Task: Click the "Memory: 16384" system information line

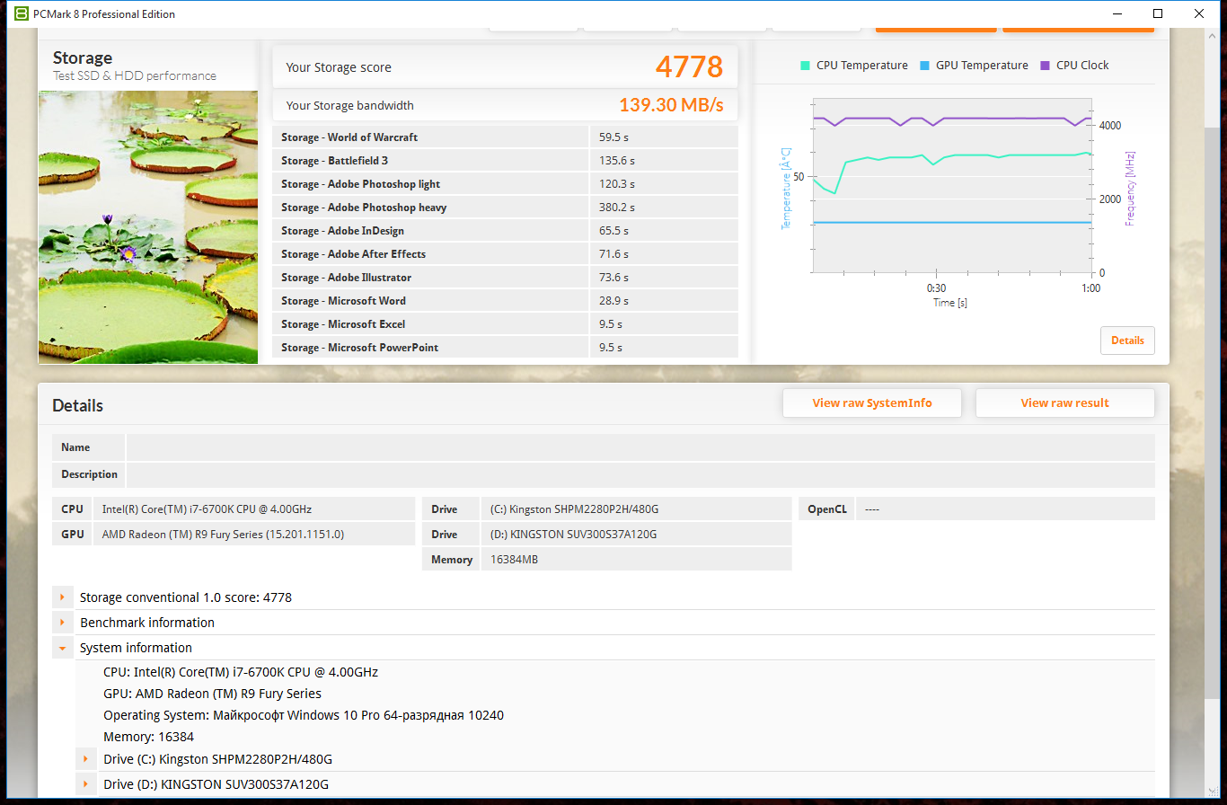Action: coord(148,738)
